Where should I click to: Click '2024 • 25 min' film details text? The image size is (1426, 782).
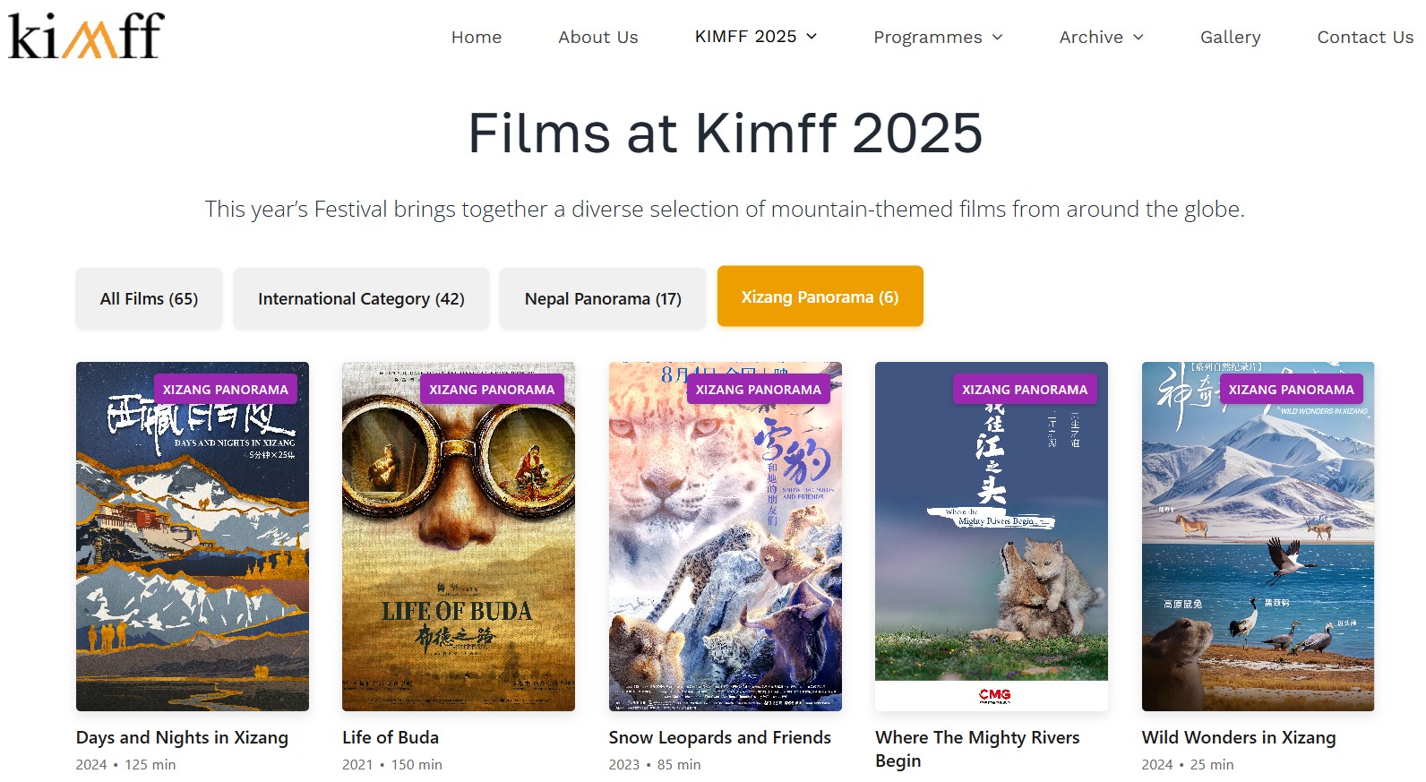point(1188,765)
